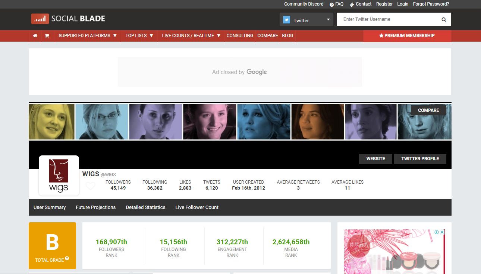The height and width of the screenshot is (274, 481).
Task: Click the 2,624,658th media rank value
Action: coord(291,242)
